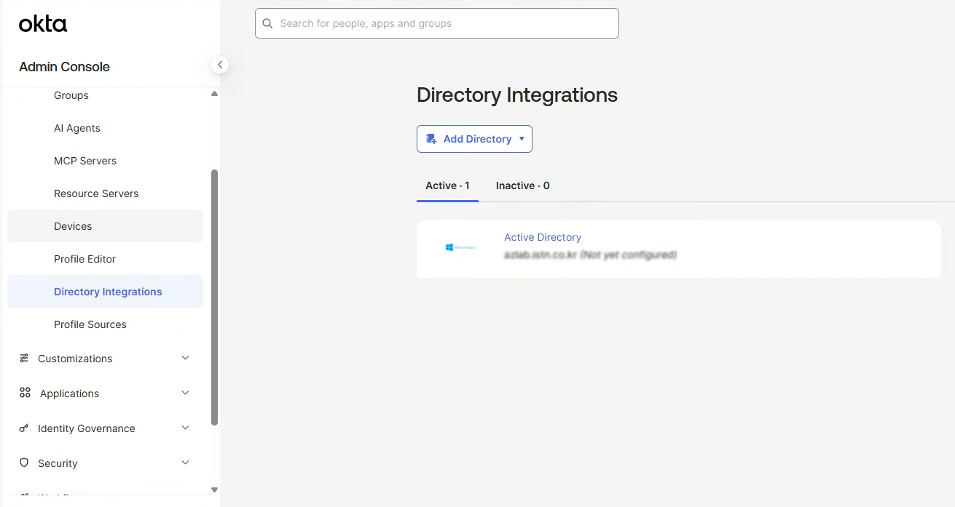The height and width of the screenshot is (507, 955).
Task: Click the Applications label
Action: click(x=69, y=394)
